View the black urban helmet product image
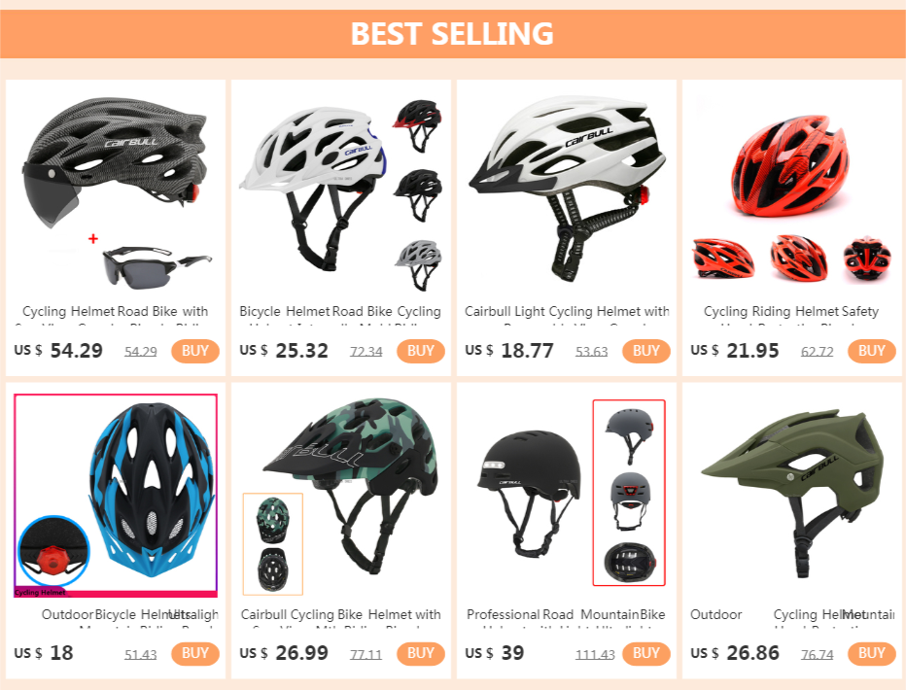The height and width of the screenshot is (690, 906). tap(567, 494)
